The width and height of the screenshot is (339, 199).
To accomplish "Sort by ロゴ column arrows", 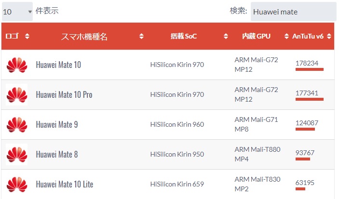I will point(27,36).
